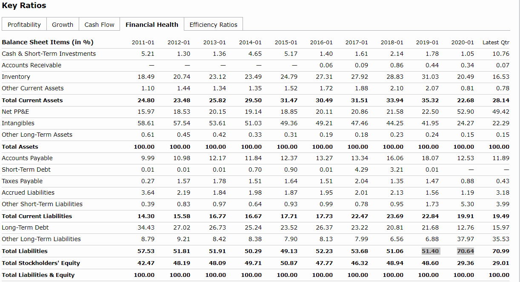This screenshot has height=282, width=520.
Task: Click the 2011-01 column header
Action: [143, 42]
